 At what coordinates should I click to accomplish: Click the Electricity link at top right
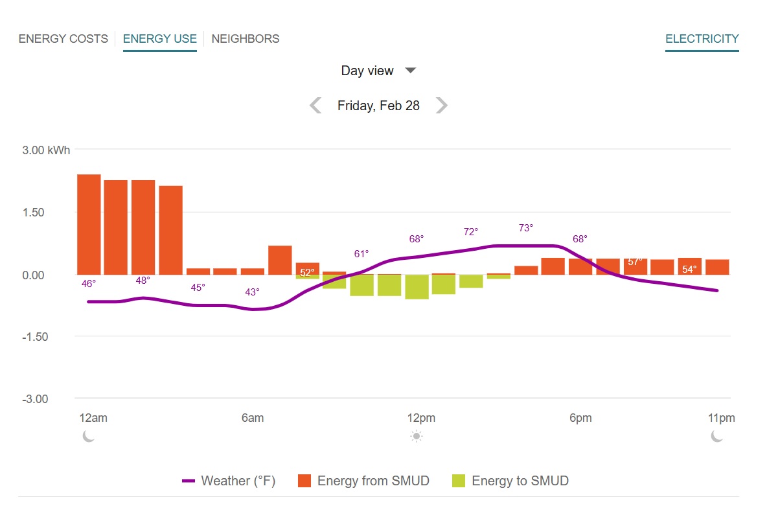point(702,39)
